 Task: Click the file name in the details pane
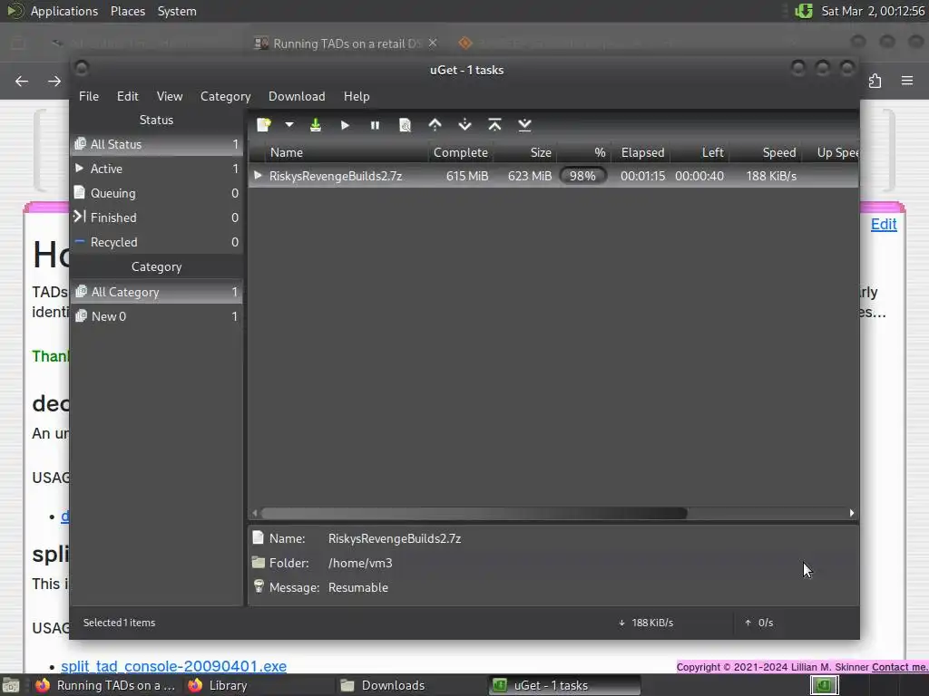(395, 538)
